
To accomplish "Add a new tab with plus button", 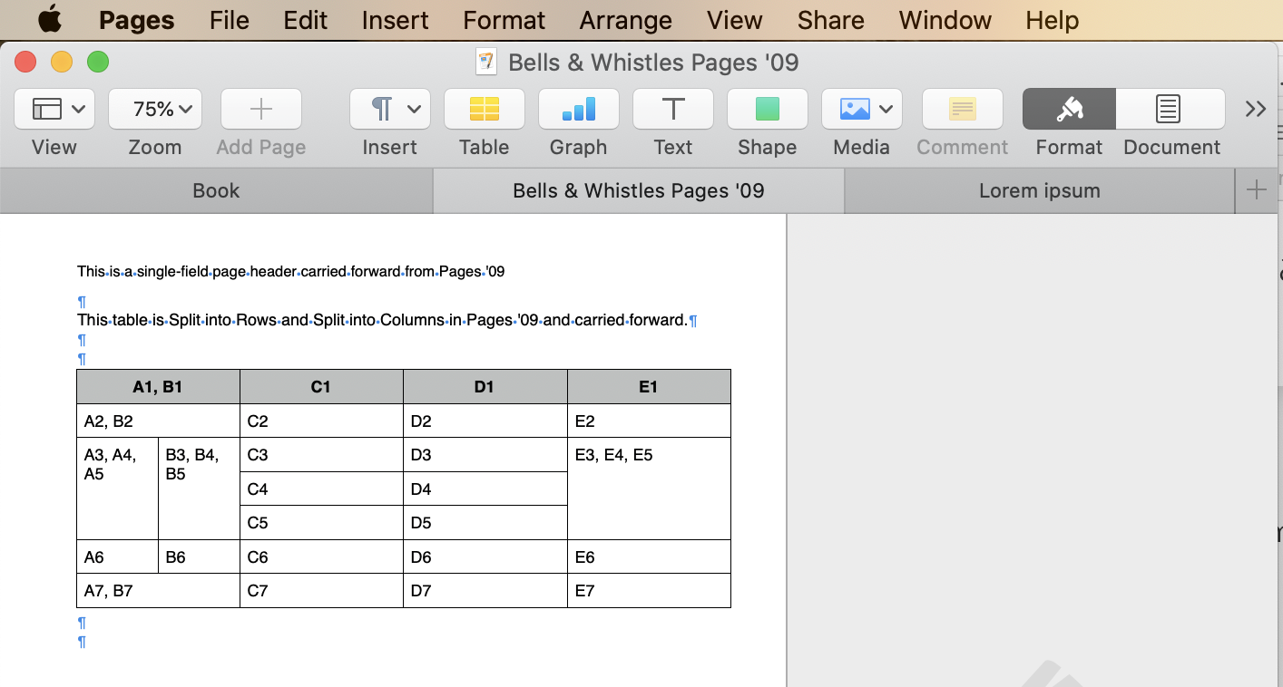I will [x=1257, y=190].
